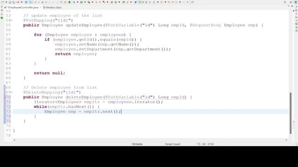Click the Search magnifier at top right
This screenshot has height=167, width=298.
285,2
